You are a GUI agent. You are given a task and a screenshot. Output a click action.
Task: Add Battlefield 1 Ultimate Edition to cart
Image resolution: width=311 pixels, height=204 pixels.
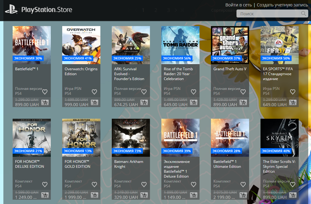pos(243,195)
